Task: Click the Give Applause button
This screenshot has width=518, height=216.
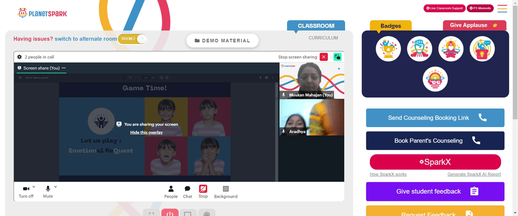Action: tap(474, 25)
